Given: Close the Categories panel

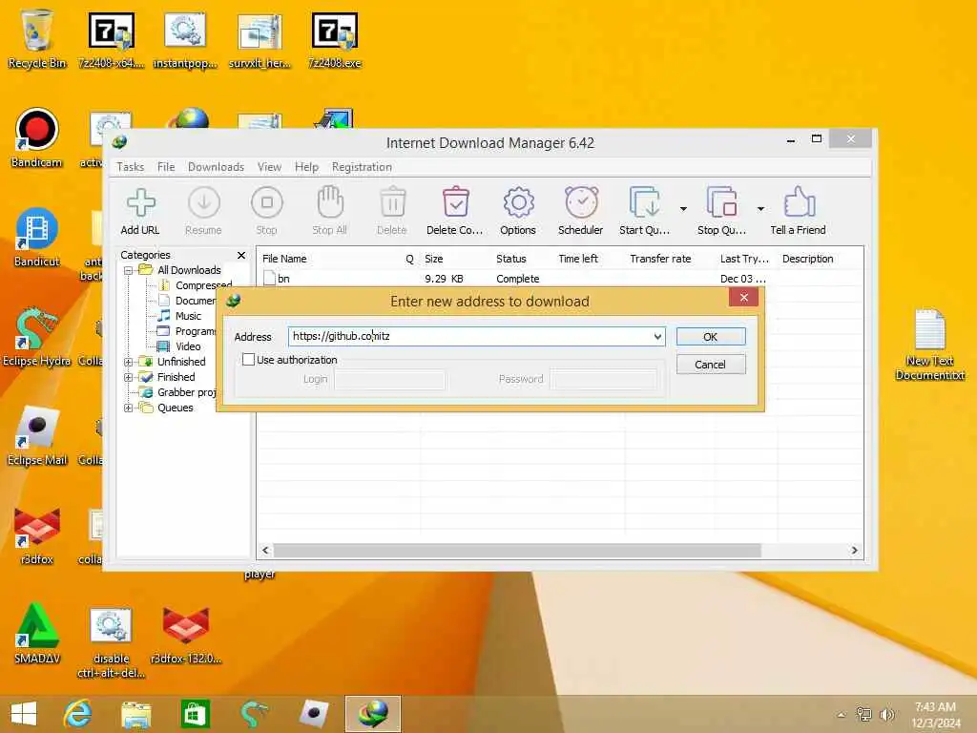Looking at the screenshot, I should point(241,256).
